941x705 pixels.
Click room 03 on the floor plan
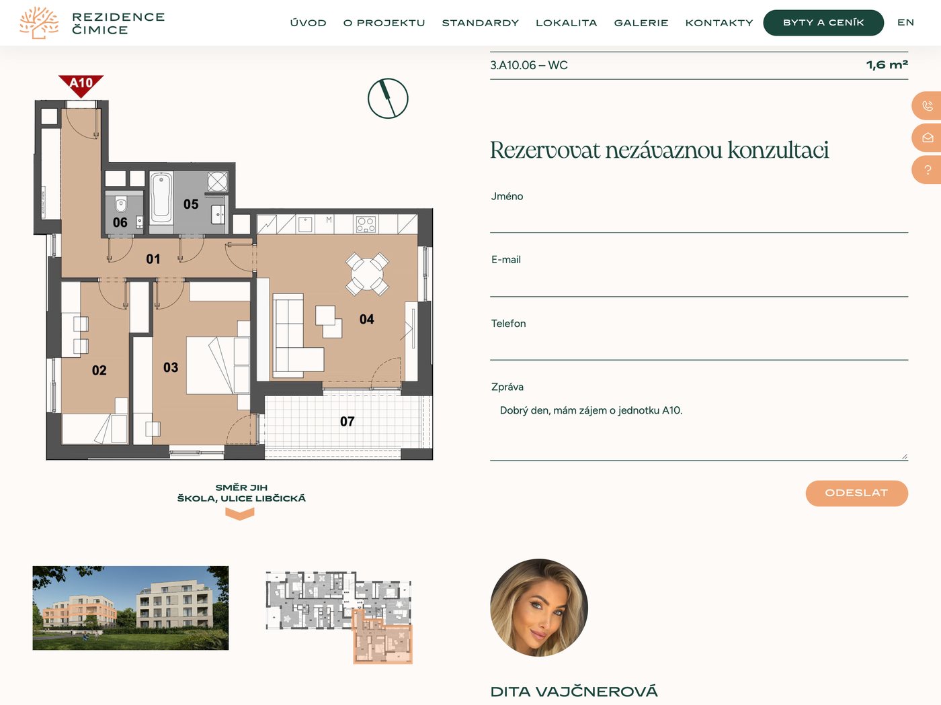[x=171, y=367]
